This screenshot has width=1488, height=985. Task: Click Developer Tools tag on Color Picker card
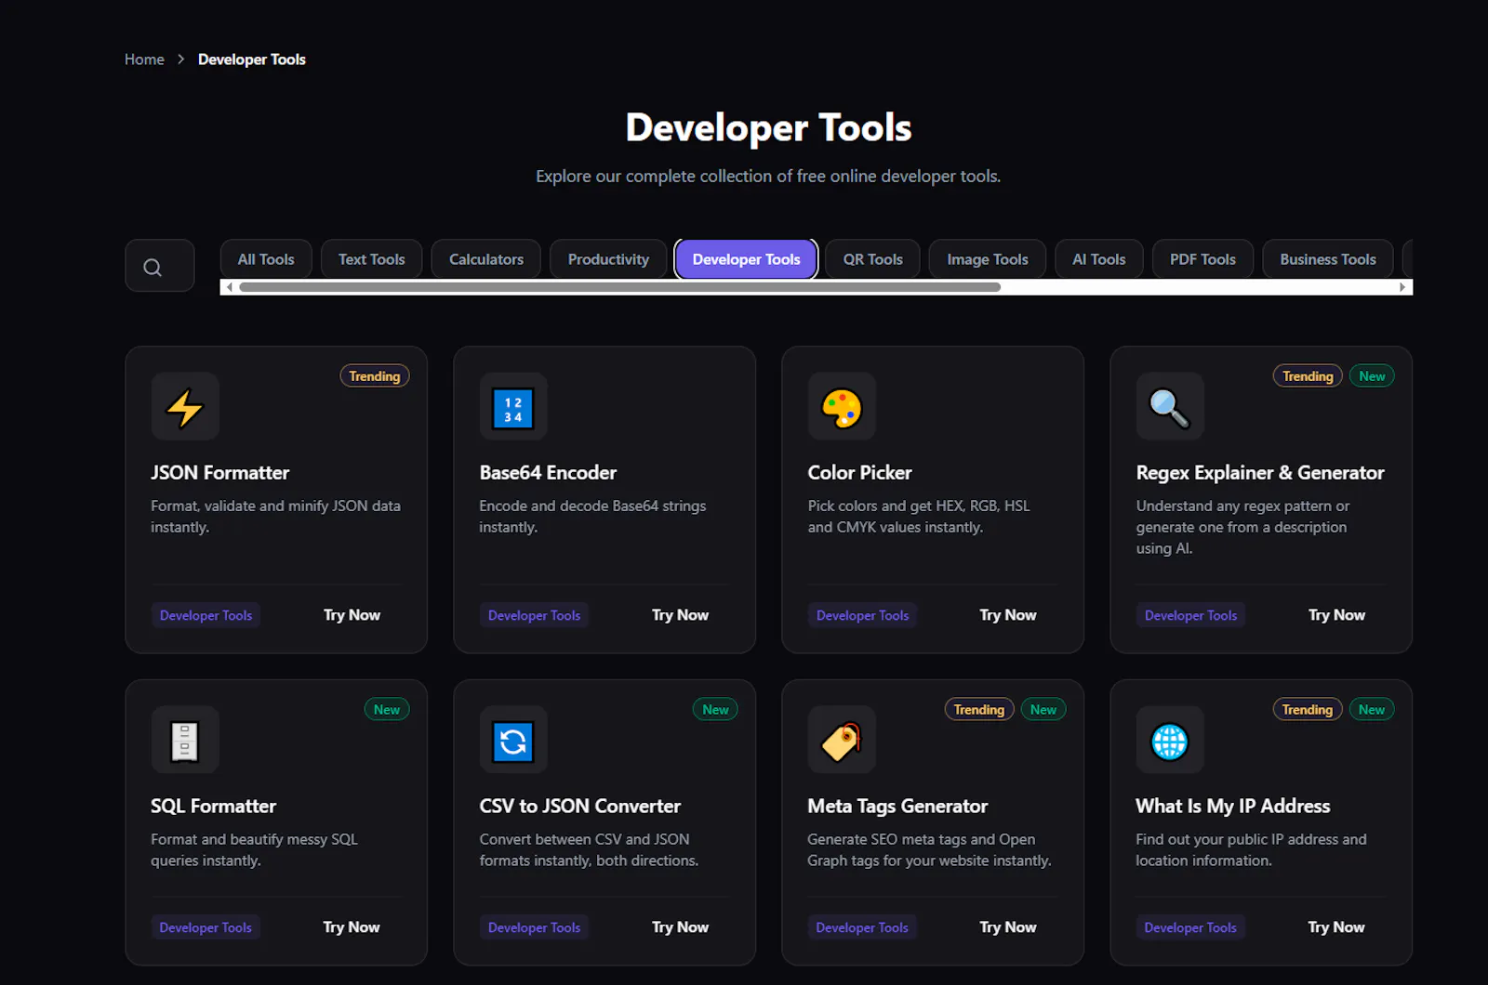pyautogui.click(x=862, y=615)
